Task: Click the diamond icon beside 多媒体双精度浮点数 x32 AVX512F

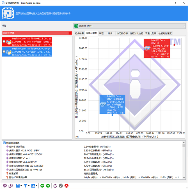Action: [7, 166]
